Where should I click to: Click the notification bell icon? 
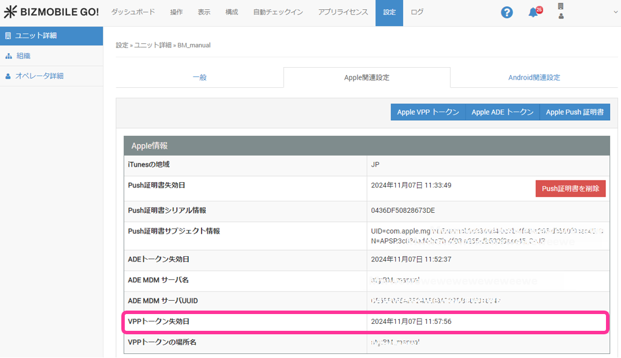point(533,13)
